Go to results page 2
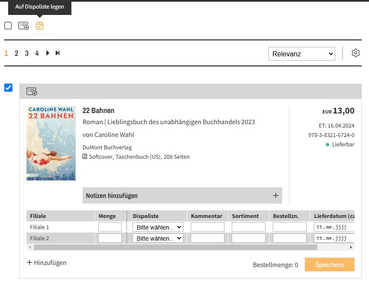 click(x=17, y=53)
